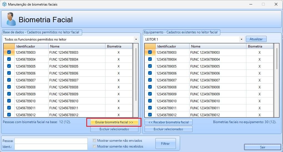
Task: Toggle checkbox for 123456789007 in equipment list
Action: coord(150,80)
